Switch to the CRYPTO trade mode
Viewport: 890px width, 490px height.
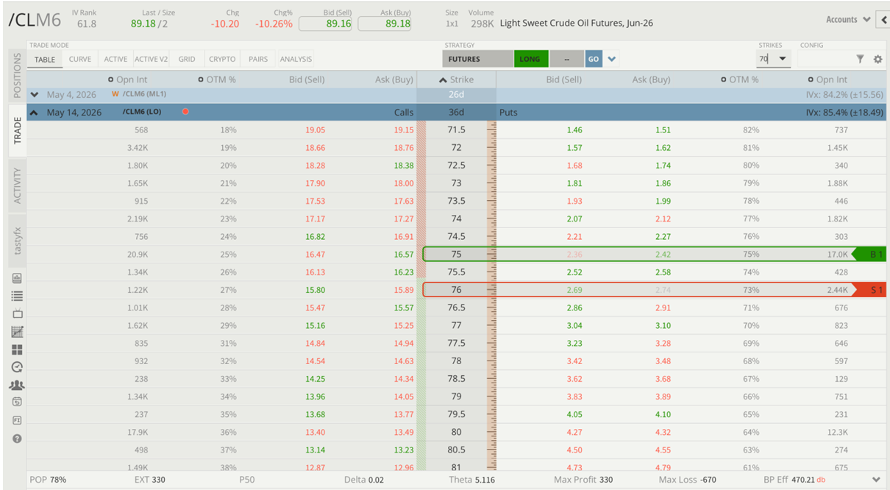click(222, 59)
